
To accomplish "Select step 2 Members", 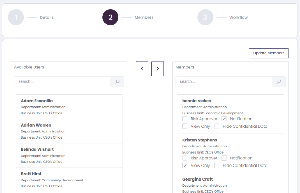I will pyautogui.click(x=110, y=17).
